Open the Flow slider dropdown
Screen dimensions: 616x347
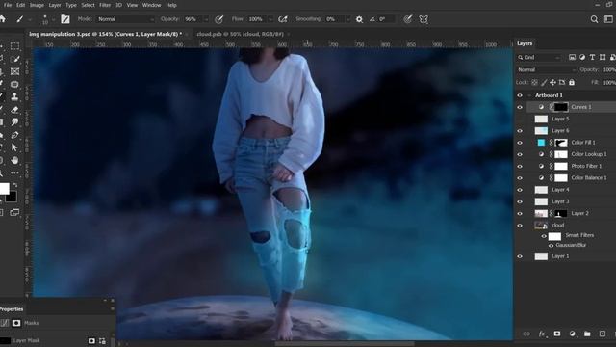pyautogui.click(x=270, y=19)
